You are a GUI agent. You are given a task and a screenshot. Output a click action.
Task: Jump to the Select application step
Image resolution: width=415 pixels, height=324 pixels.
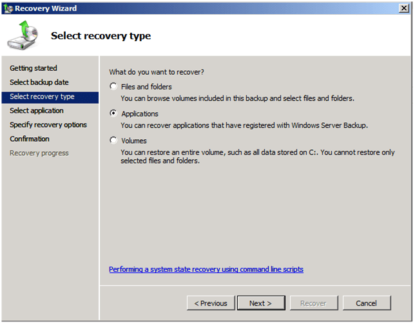click(37, 111)
